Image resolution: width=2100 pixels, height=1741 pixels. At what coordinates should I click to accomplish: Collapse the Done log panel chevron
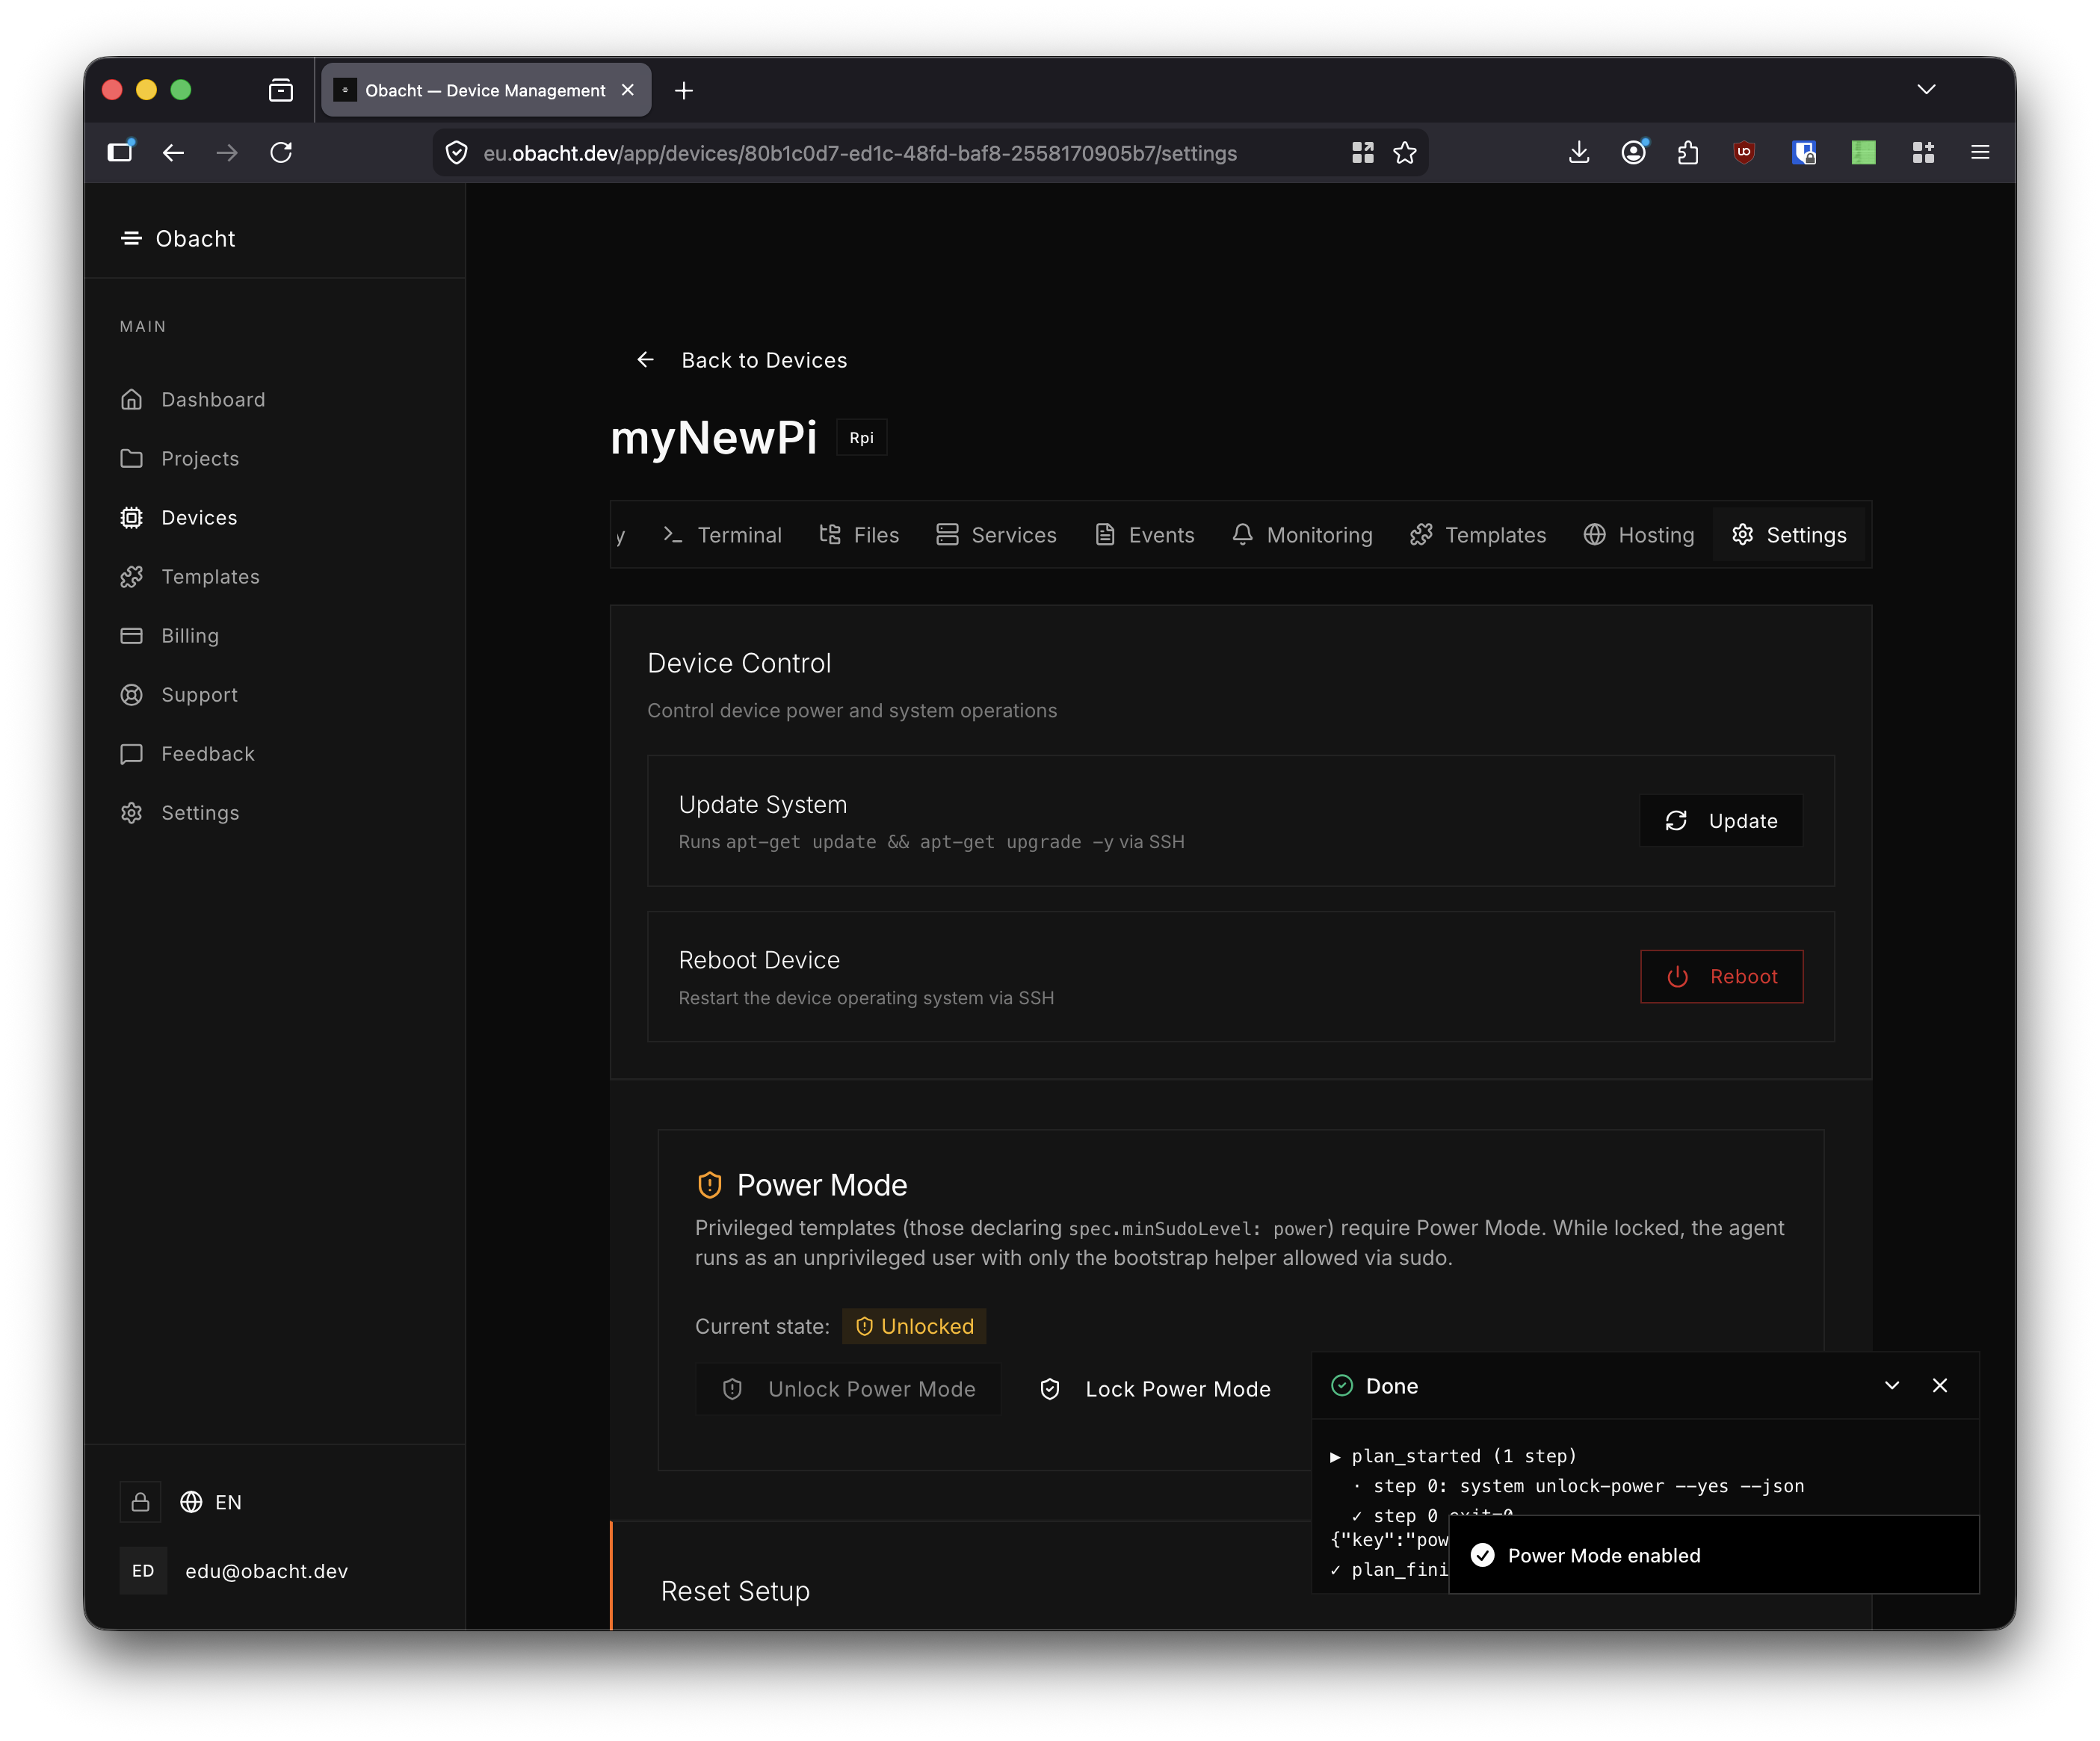coord(1892,1386)
